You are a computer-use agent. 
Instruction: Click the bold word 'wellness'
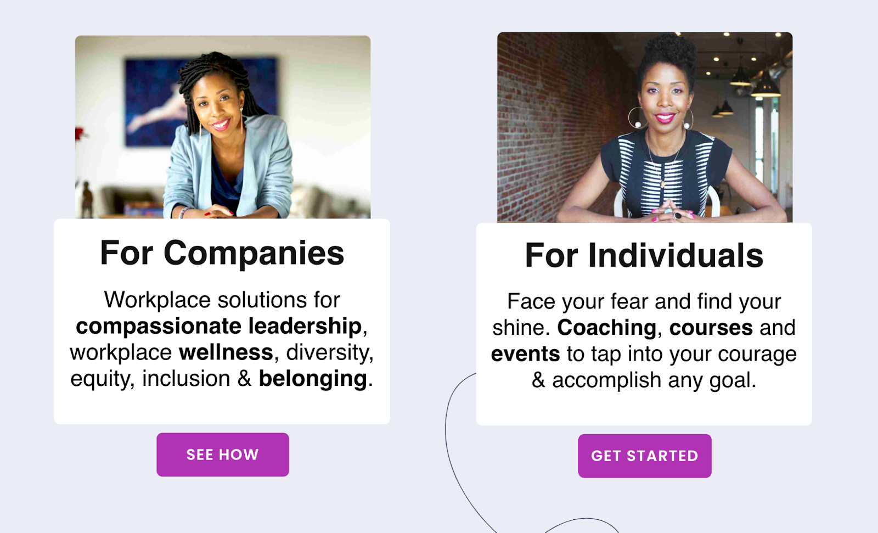(x=226, y=352)
